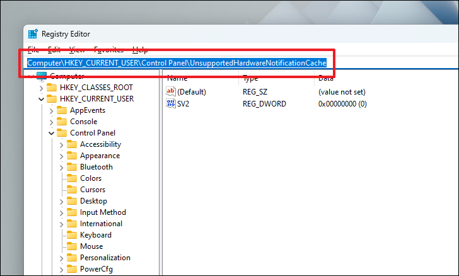Click the International folder icon
Image resolution: width=459 pixels, height=276 pixels.
coord(72,224)
